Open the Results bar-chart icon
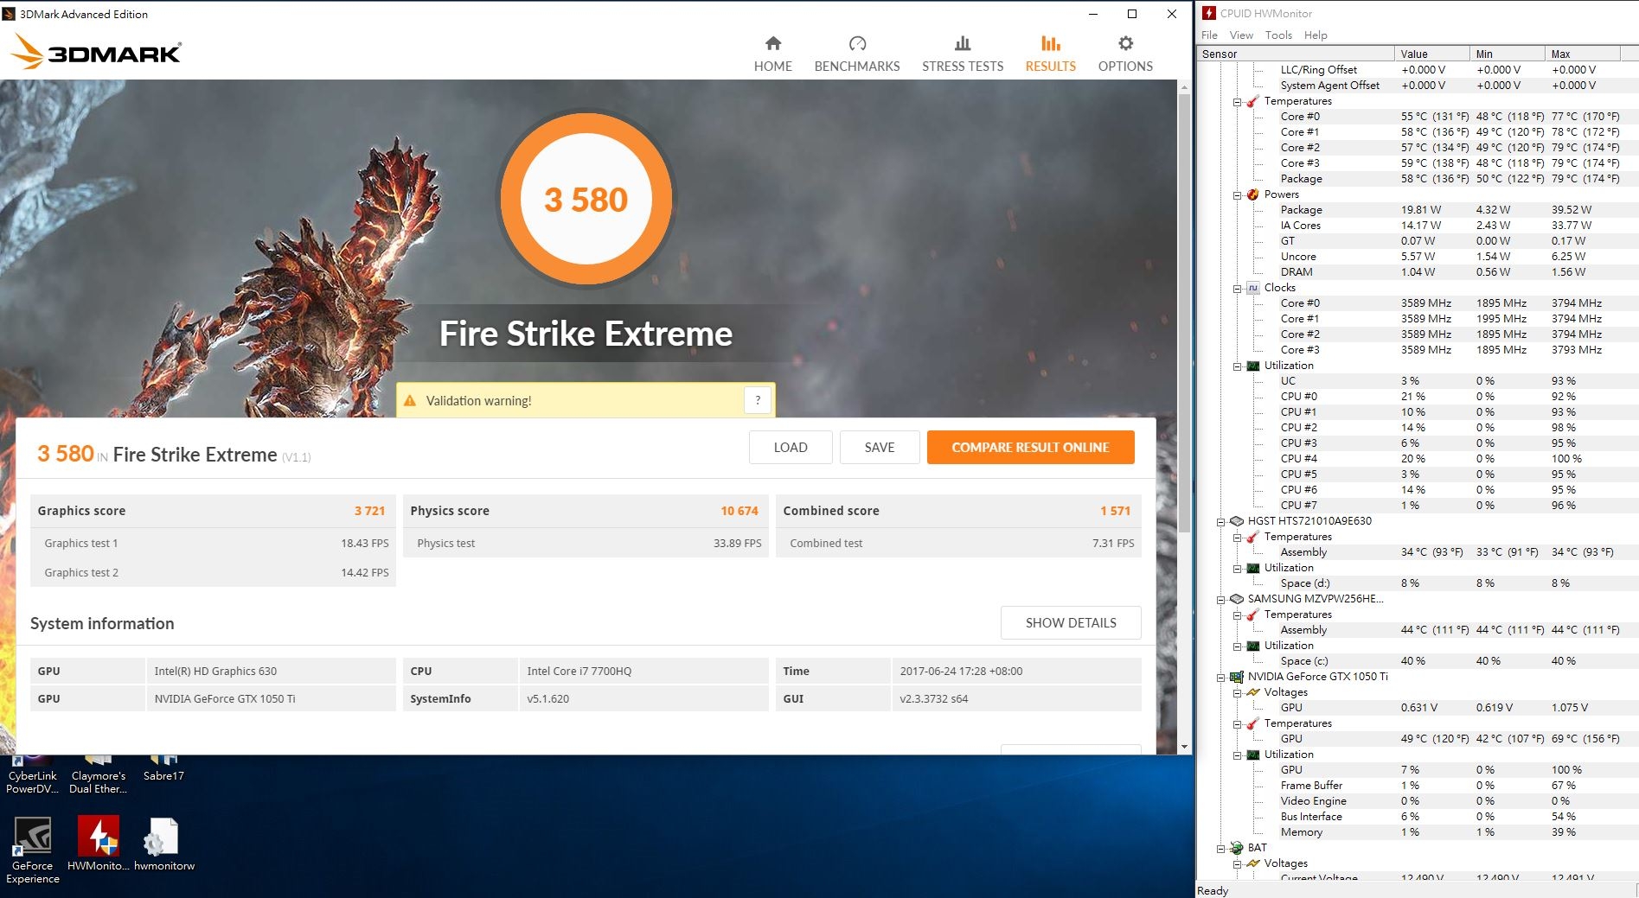The width and height of the screenshot is (1639, 898). 1051,43
